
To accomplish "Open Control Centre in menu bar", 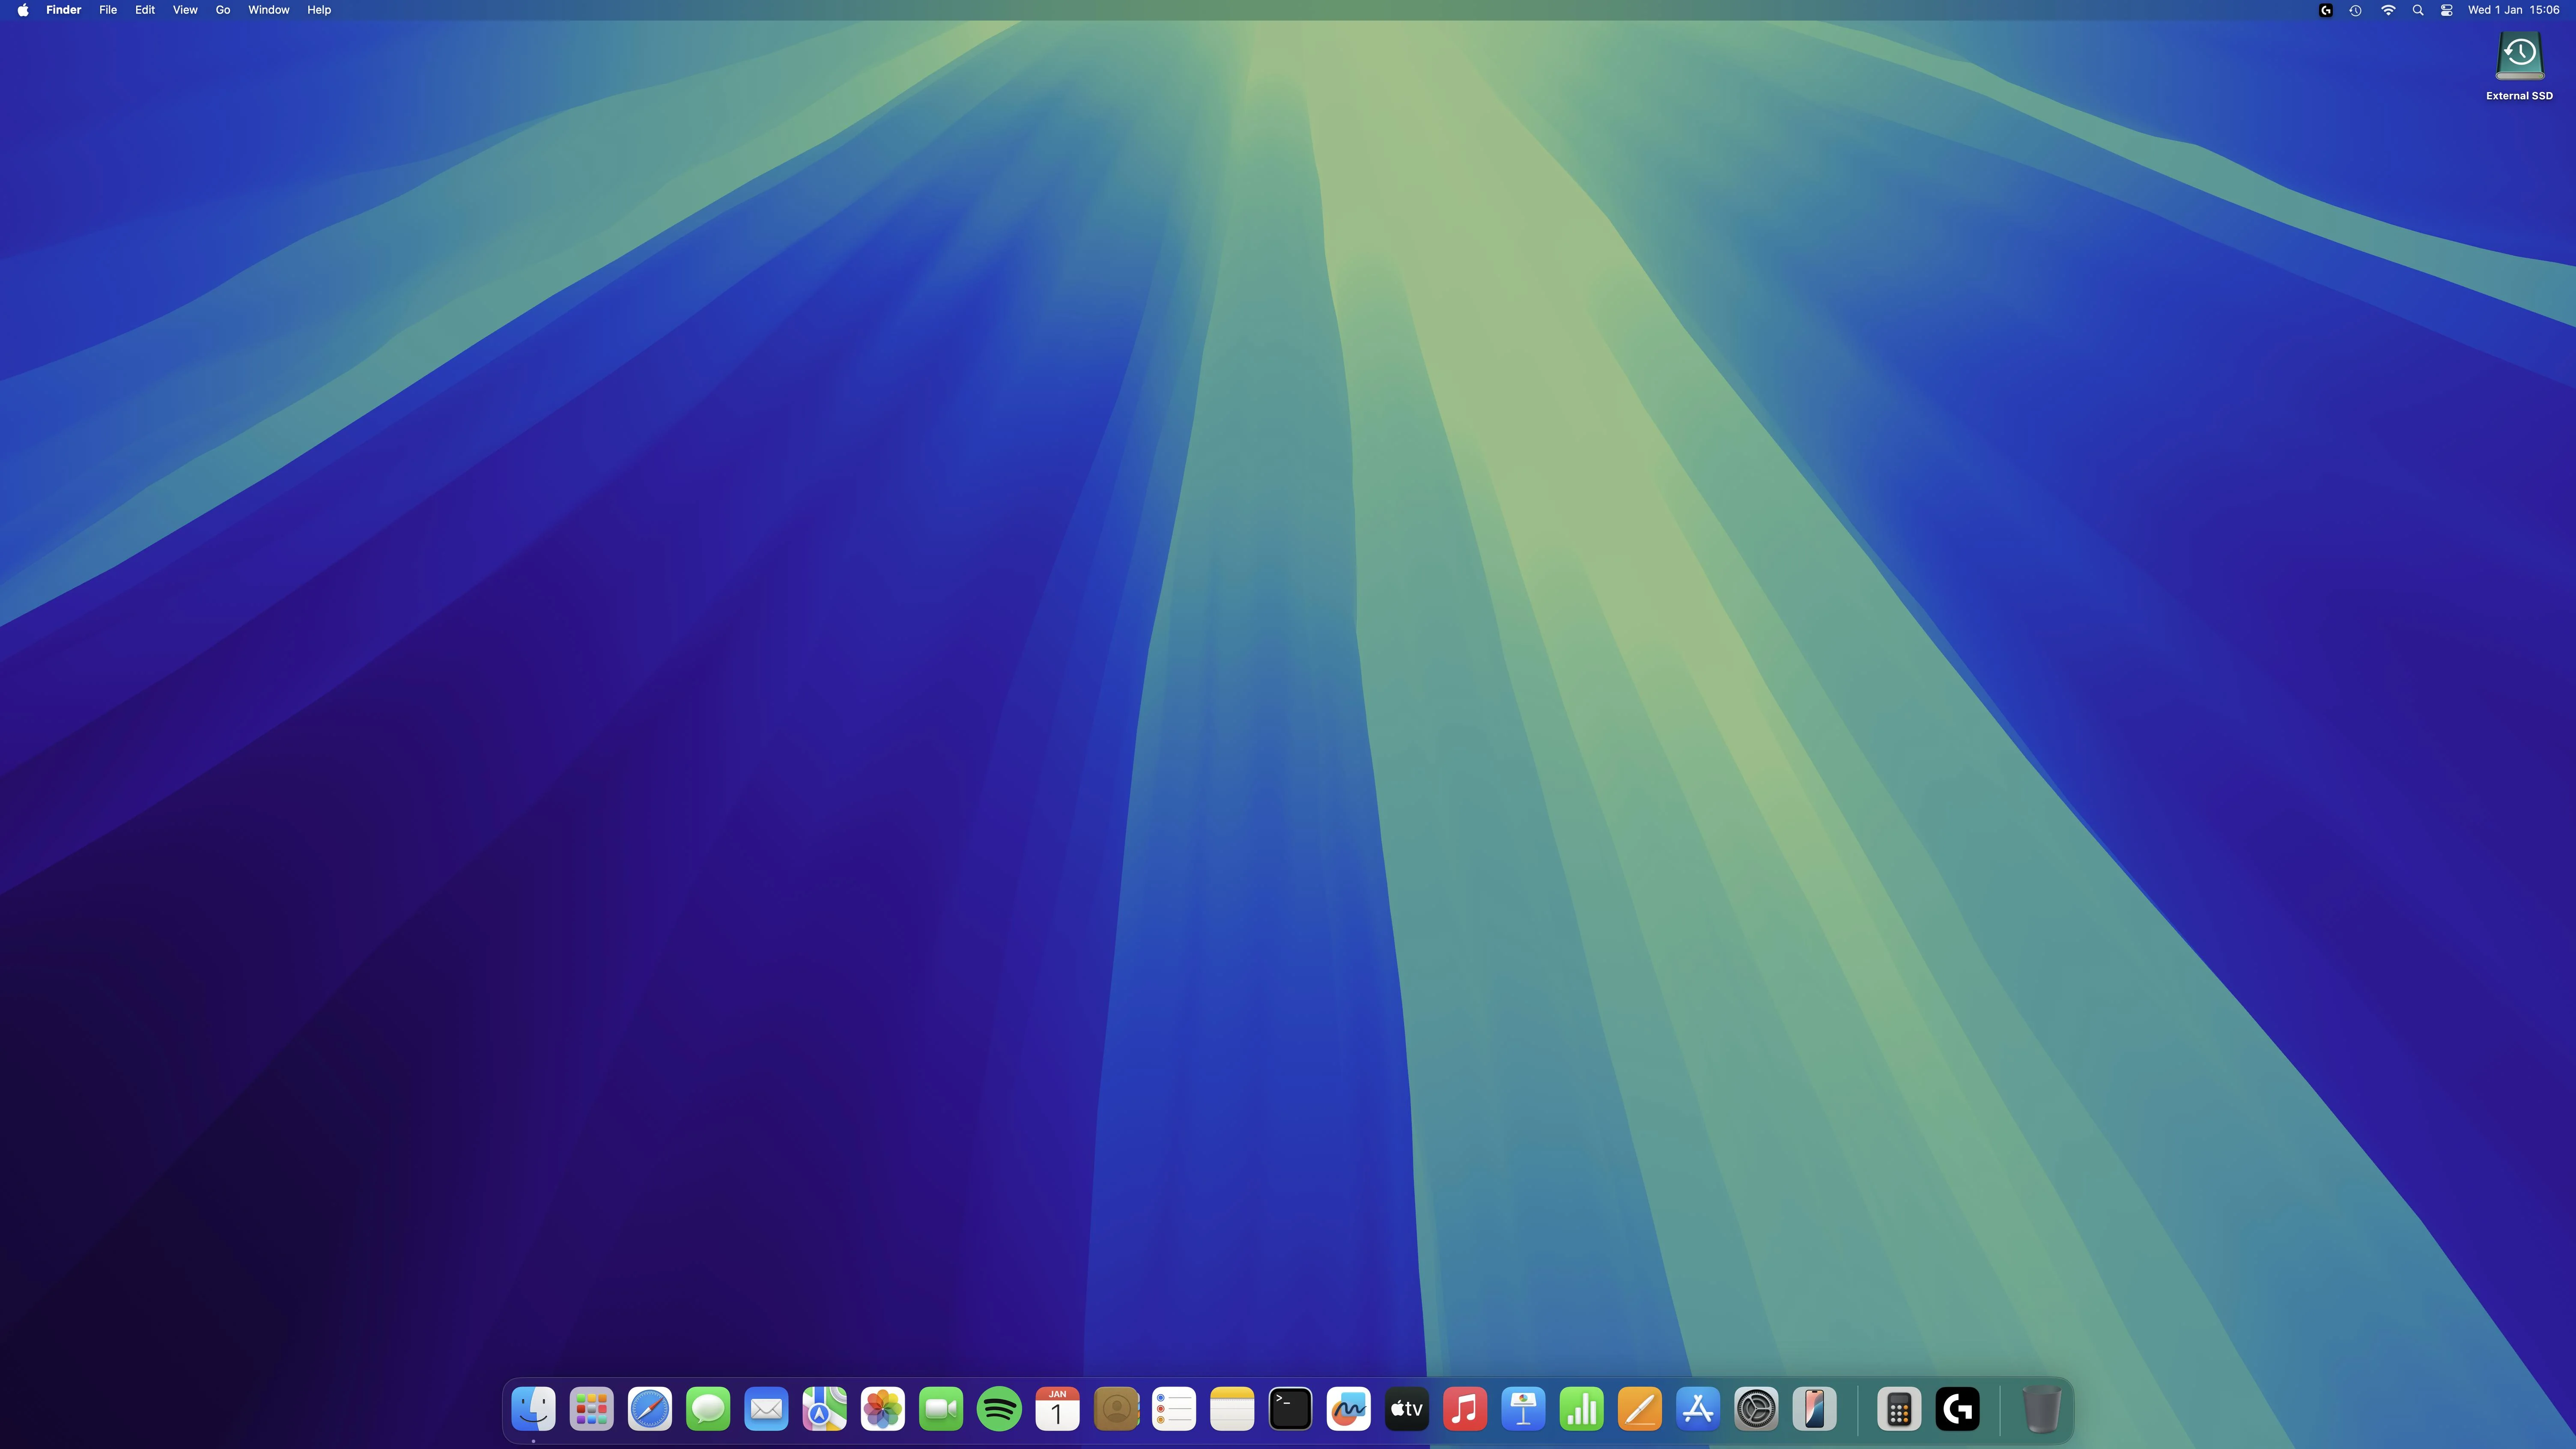I will (x=2447, y=10).
